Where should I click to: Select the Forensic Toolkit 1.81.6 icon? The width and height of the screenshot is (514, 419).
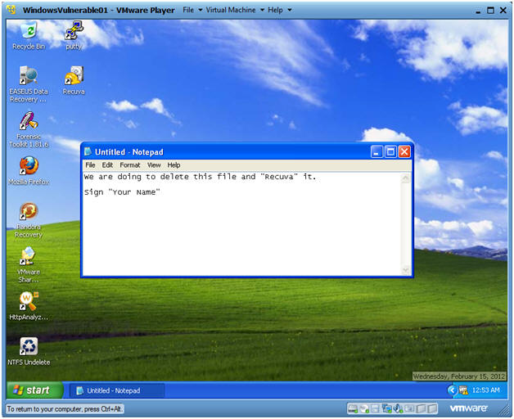click(29, 129)
